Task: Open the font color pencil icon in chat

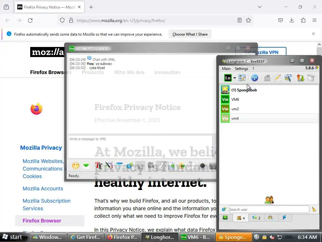Action: 109,166
